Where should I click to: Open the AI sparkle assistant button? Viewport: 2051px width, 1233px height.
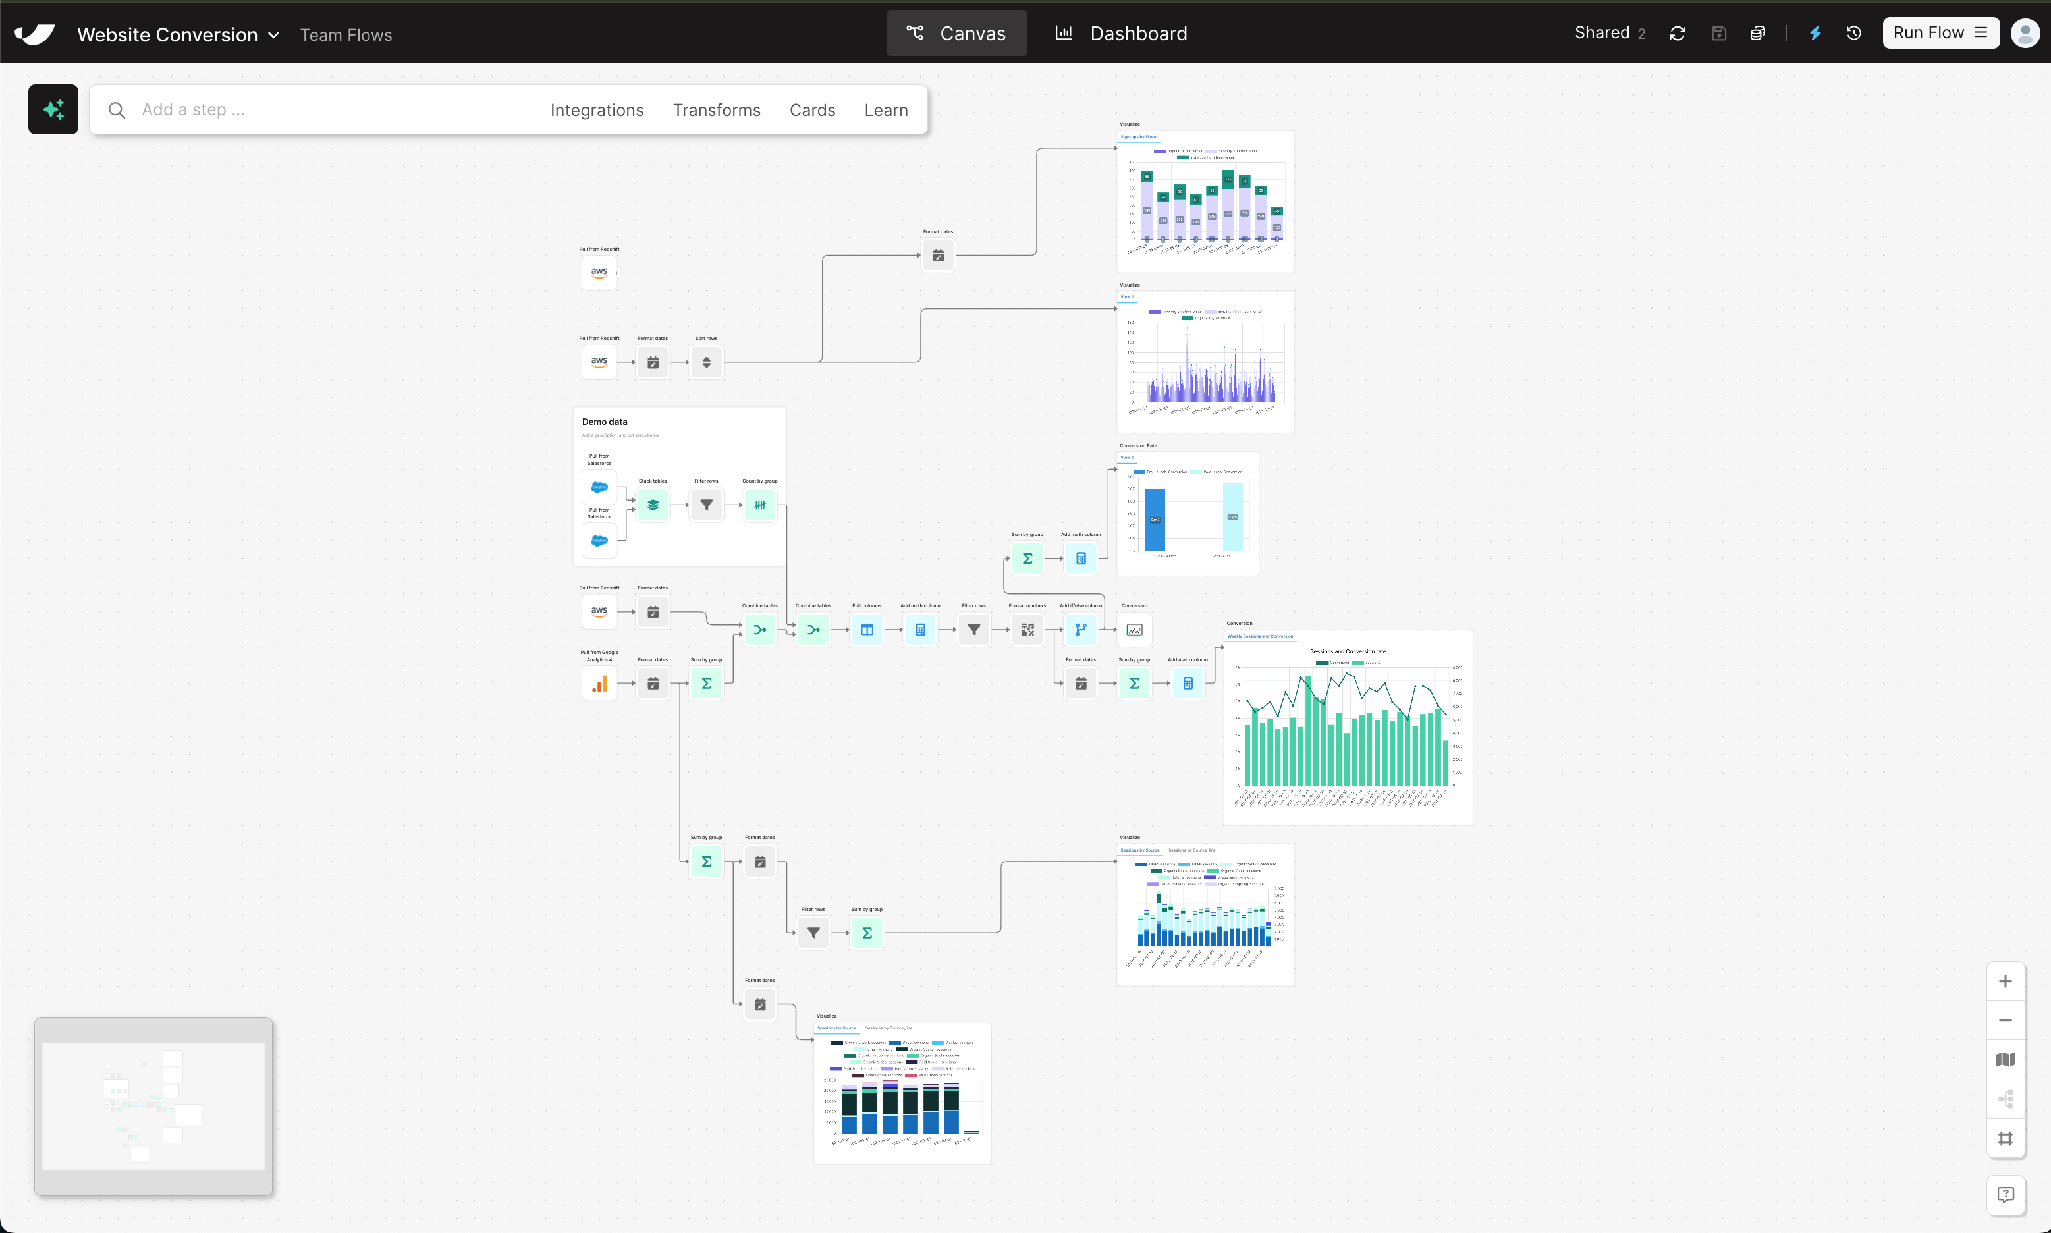click(x=53, y=110)
